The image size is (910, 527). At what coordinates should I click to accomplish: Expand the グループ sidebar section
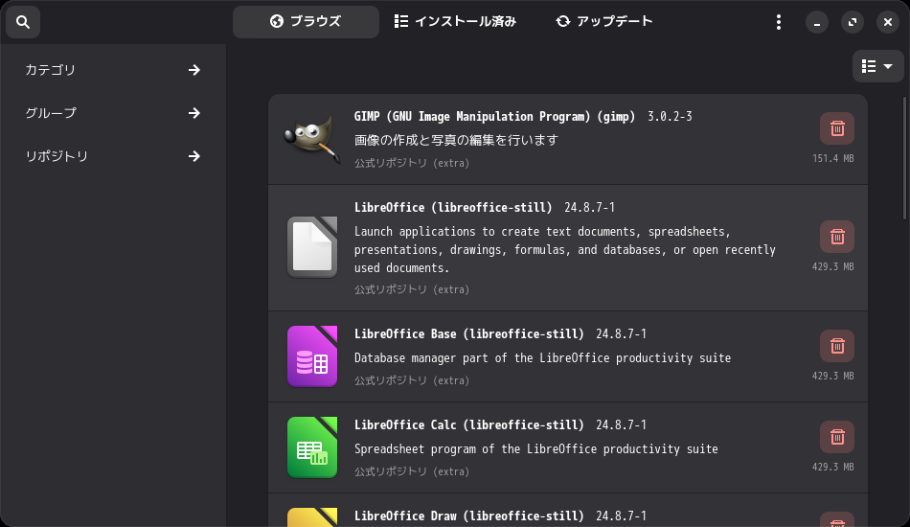click(x=113, y=113)
